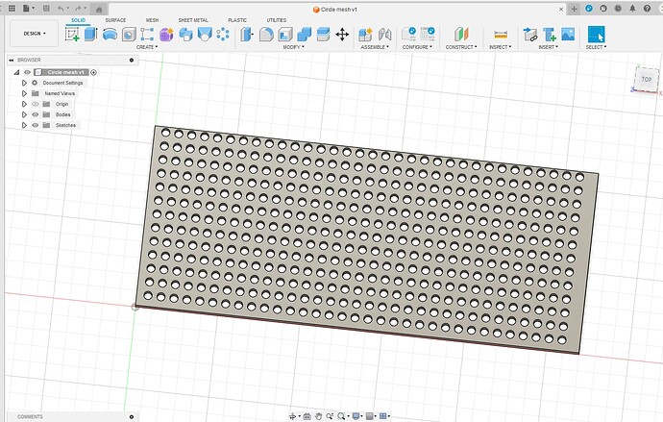
Task: Activate the Select tool icon
Action: (x=596, y=35)
